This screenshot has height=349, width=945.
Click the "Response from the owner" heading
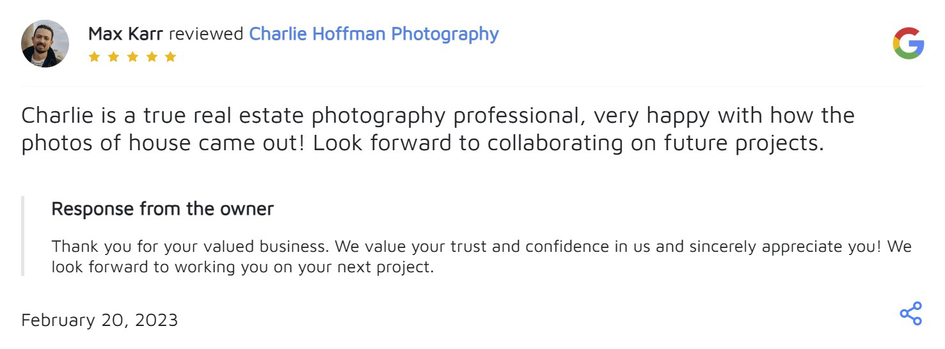163,209
